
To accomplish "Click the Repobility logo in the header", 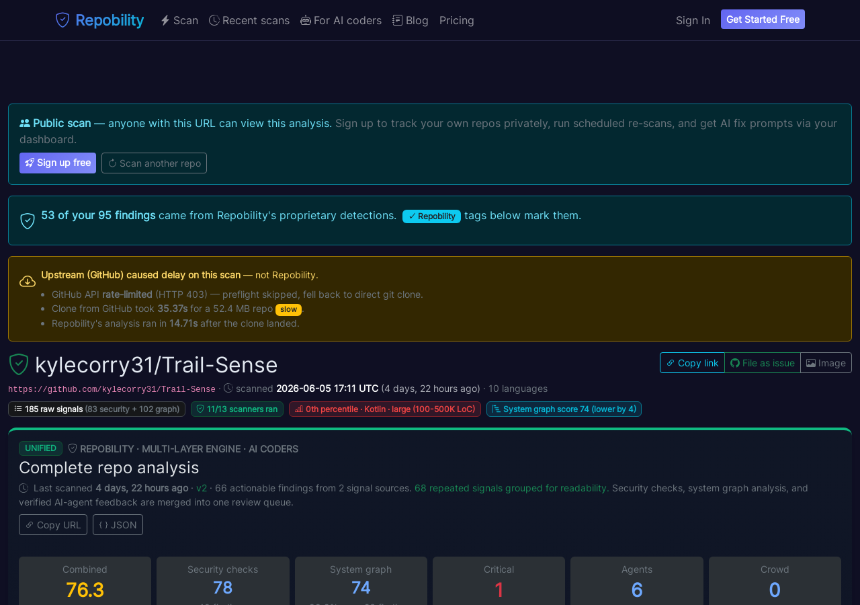I will click(99, 20).
